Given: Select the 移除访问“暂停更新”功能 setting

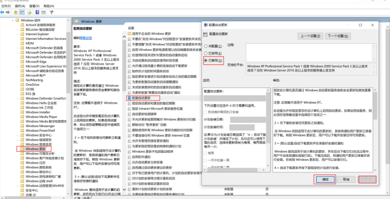Looking at the screenshot, I should [x=149, y=124].
